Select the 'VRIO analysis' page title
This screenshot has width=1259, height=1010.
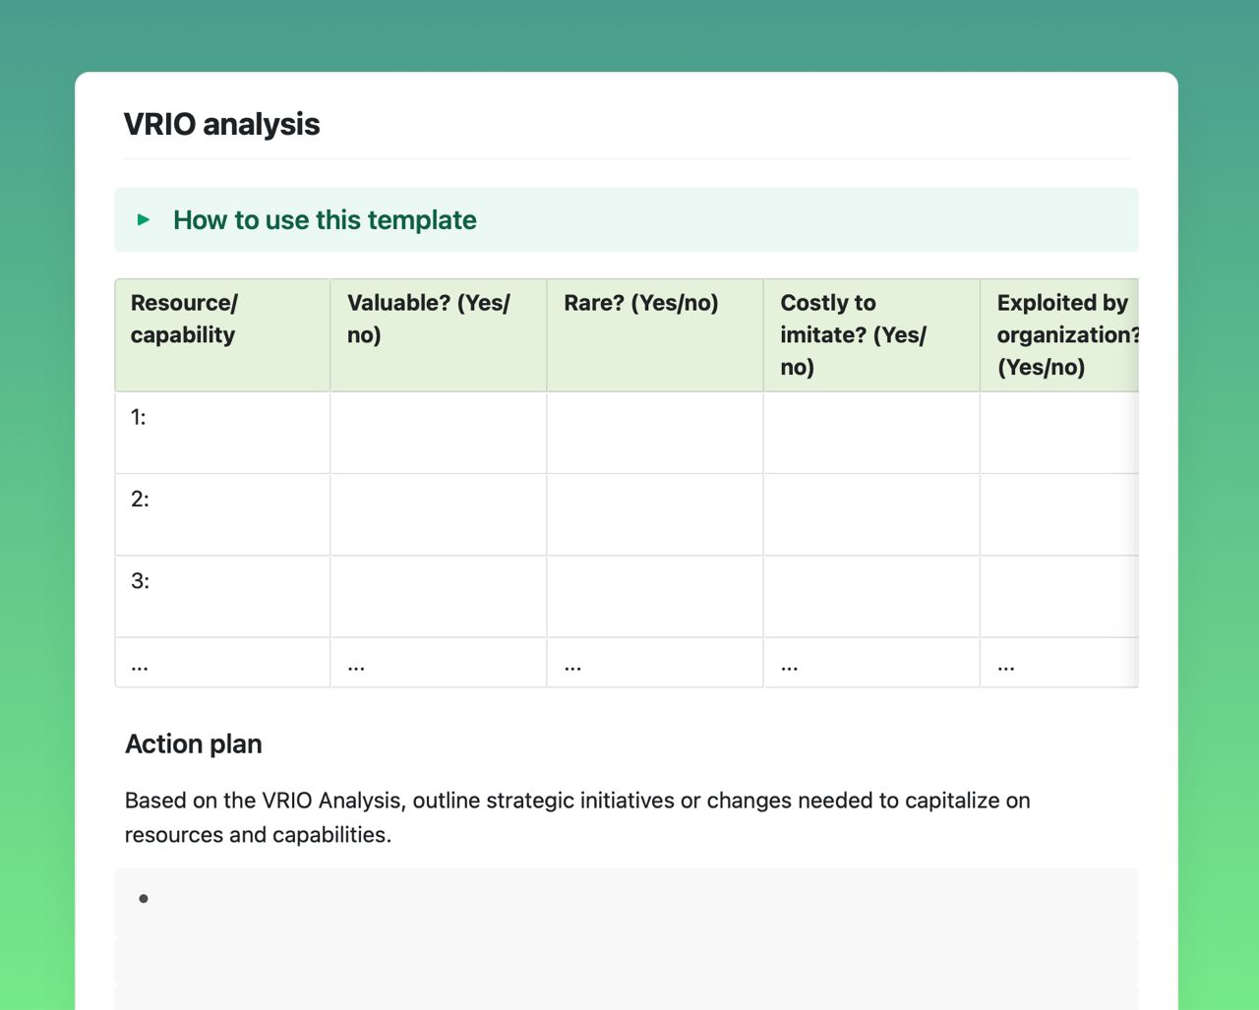click(222, 124)
